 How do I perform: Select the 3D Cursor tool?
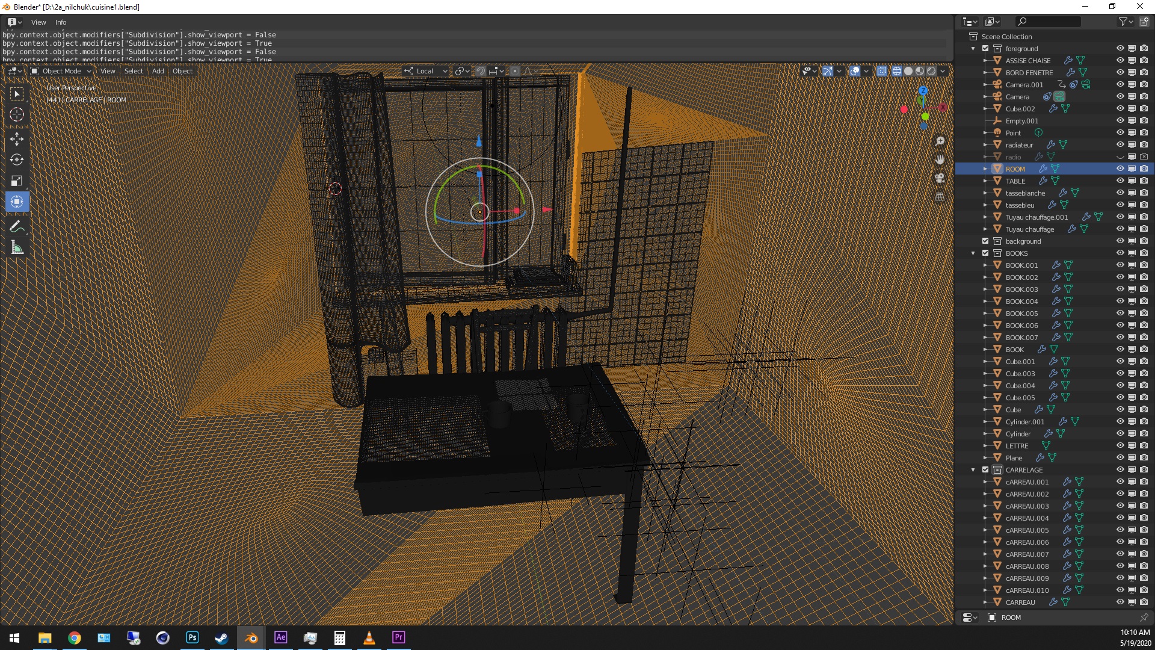[17, 114]
